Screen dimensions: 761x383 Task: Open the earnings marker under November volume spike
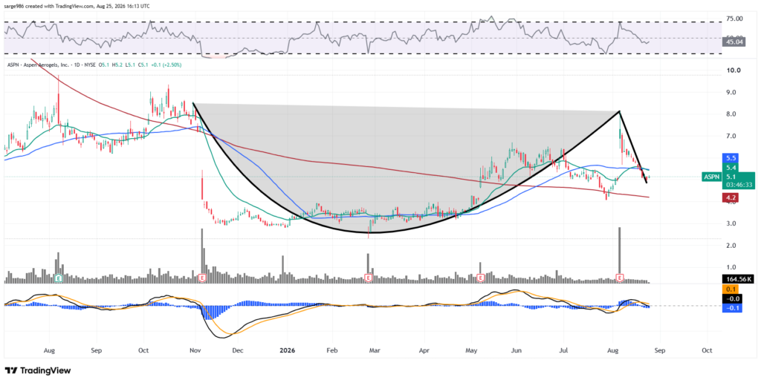click(x=202, y=278)
